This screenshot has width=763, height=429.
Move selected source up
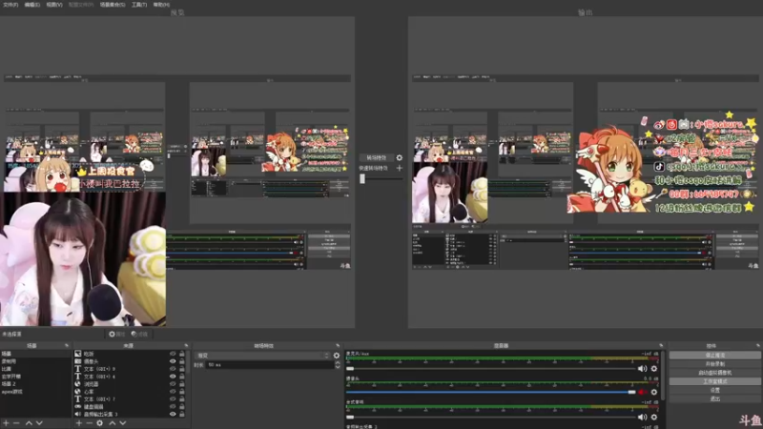(x=112, y=423)
